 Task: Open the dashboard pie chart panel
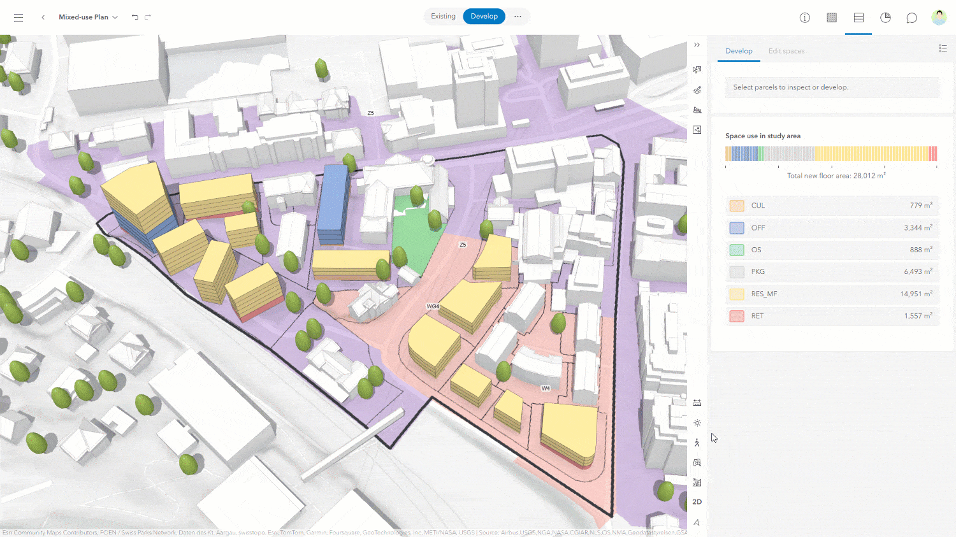(885, 17)
